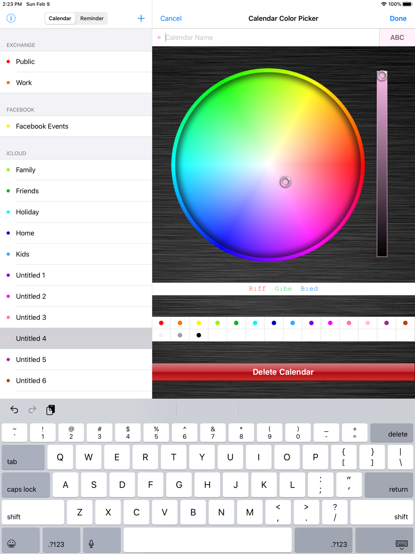415x554 pixels.
Task: Pick the violet purple swatch
Action: click(311, 323)
